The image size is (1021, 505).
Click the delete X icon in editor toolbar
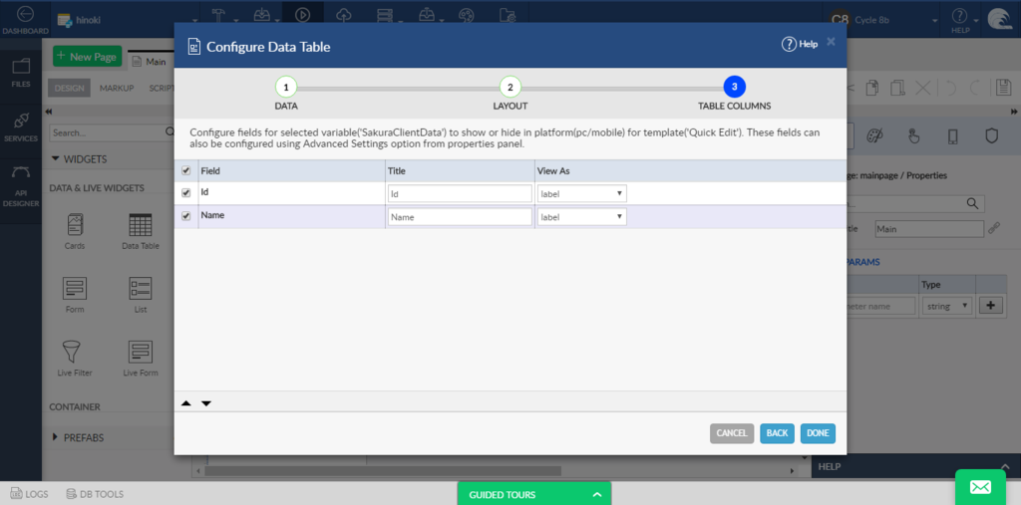tap(922, 88)
